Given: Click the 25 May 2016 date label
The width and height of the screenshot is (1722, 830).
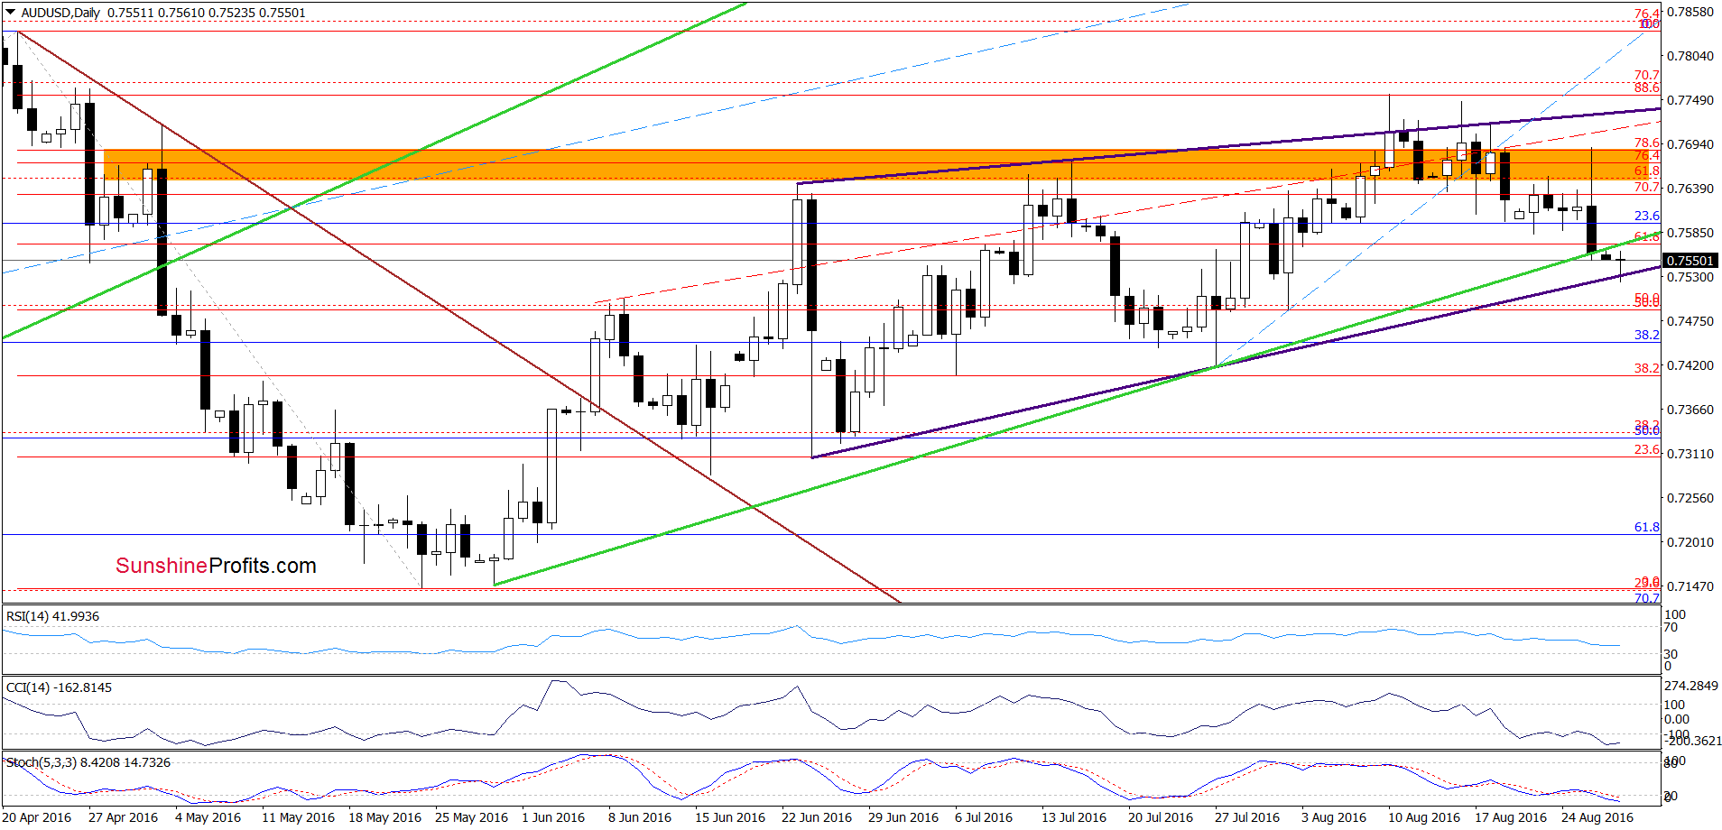Looking at the screenshot, I should [x=471, y=817].
